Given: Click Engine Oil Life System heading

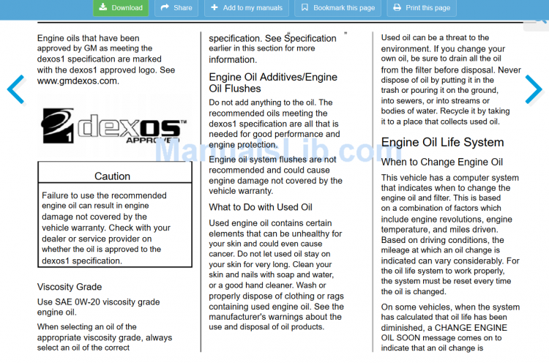Looking at the screenshot, I should tap(443, 142).
